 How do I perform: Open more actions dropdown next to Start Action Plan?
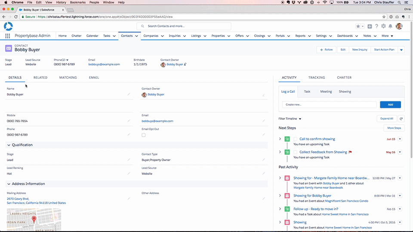click(x=401, y=50)
